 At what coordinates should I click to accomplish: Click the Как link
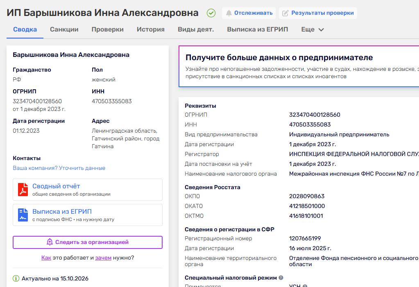[46, 258]
